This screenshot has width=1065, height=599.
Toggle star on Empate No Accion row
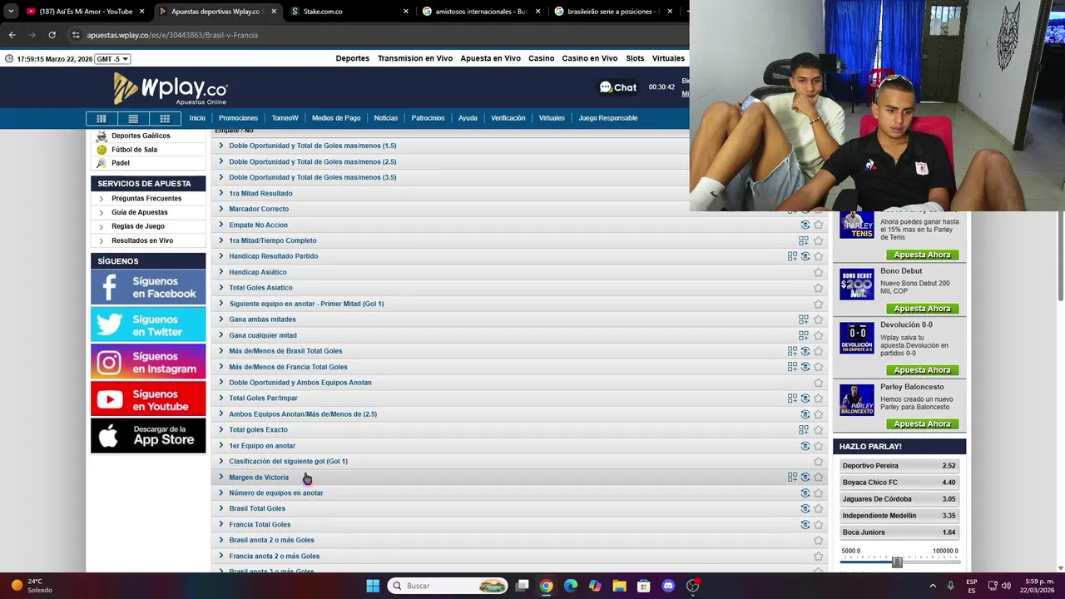818,225
